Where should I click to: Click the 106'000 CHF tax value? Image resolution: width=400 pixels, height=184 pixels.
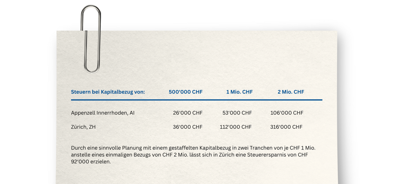286,113
